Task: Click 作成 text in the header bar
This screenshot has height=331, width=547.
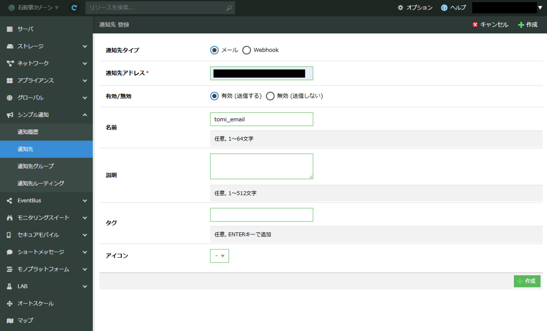Action: tap(532, 25)
